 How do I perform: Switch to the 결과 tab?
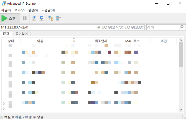pyautogui.click(x=6, y=34)
